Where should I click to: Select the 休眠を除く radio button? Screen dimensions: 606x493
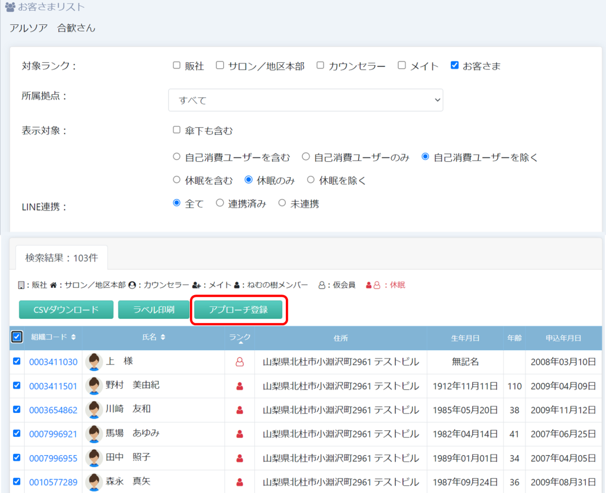311,180
